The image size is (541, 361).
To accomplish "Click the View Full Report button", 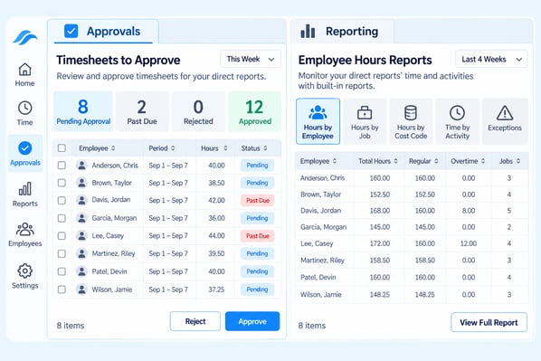I will pos(489,322).
